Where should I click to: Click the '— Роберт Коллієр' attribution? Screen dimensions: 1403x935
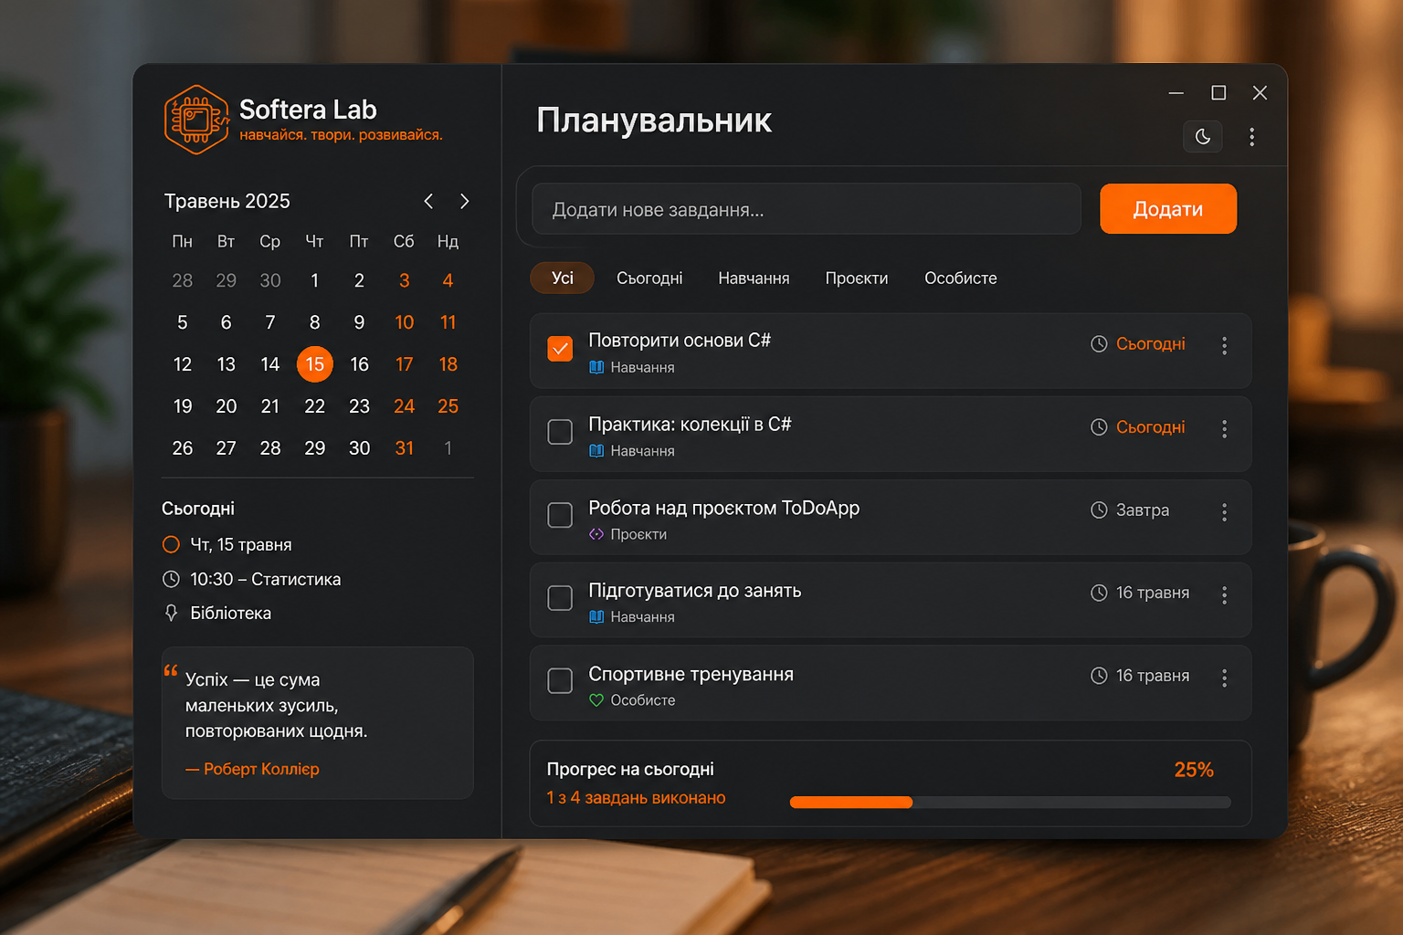tap(252, 769)
